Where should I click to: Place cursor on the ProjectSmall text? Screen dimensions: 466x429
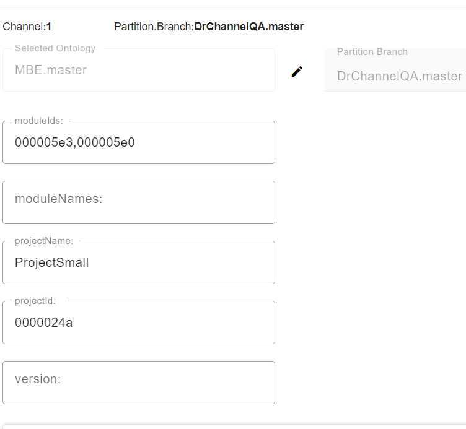pyautogui.click(x=52, y=262)
